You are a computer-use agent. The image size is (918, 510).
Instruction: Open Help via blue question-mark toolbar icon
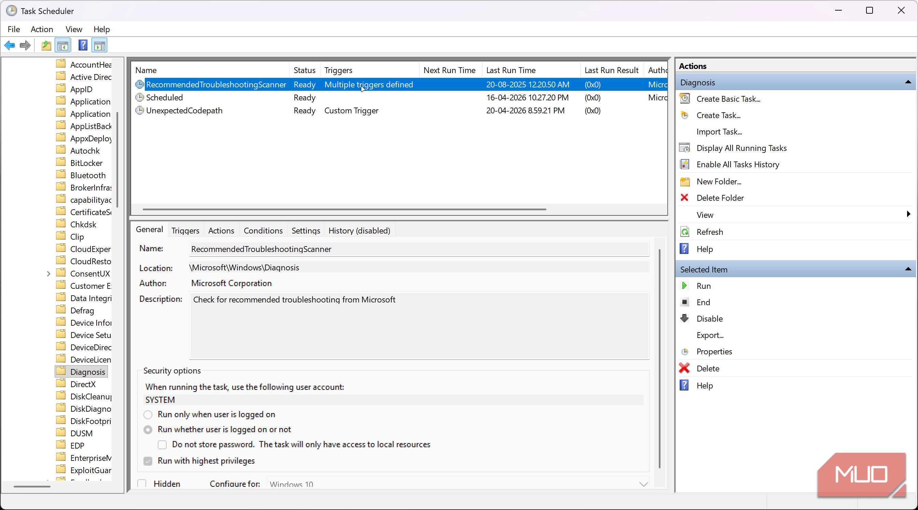[83, 45]
